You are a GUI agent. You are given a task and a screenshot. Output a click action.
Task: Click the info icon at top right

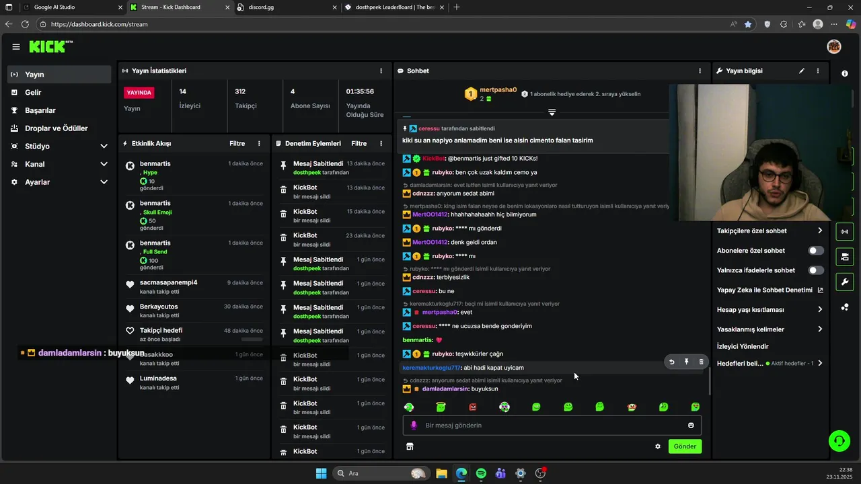pos(845,73)
